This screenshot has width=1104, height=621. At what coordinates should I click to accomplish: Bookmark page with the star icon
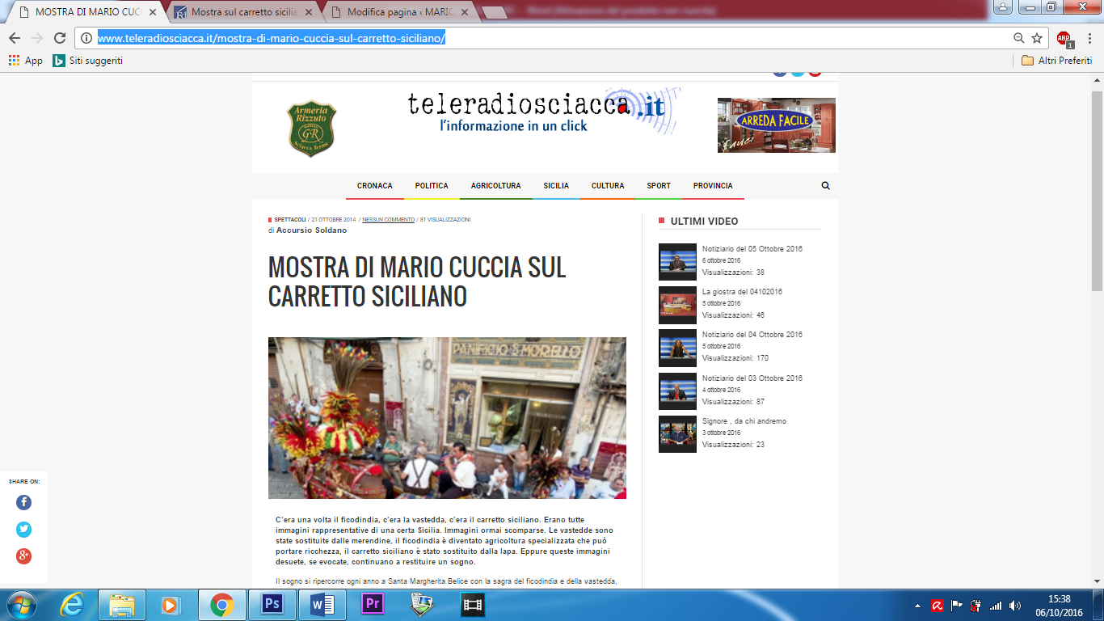[x=1037, y=38]
